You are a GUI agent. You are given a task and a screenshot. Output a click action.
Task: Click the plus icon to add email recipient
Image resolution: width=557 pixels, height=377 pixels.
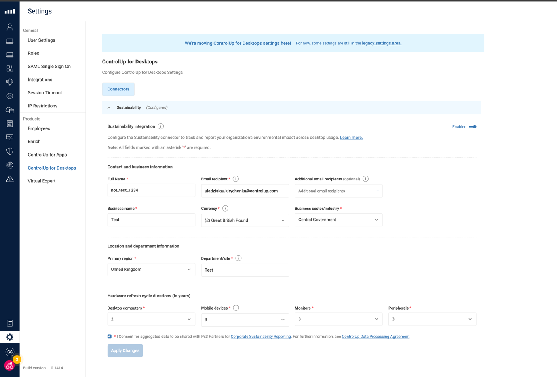coord(378,191)
